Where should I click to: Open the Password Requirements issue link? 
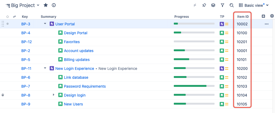click(x=85, y=86)
